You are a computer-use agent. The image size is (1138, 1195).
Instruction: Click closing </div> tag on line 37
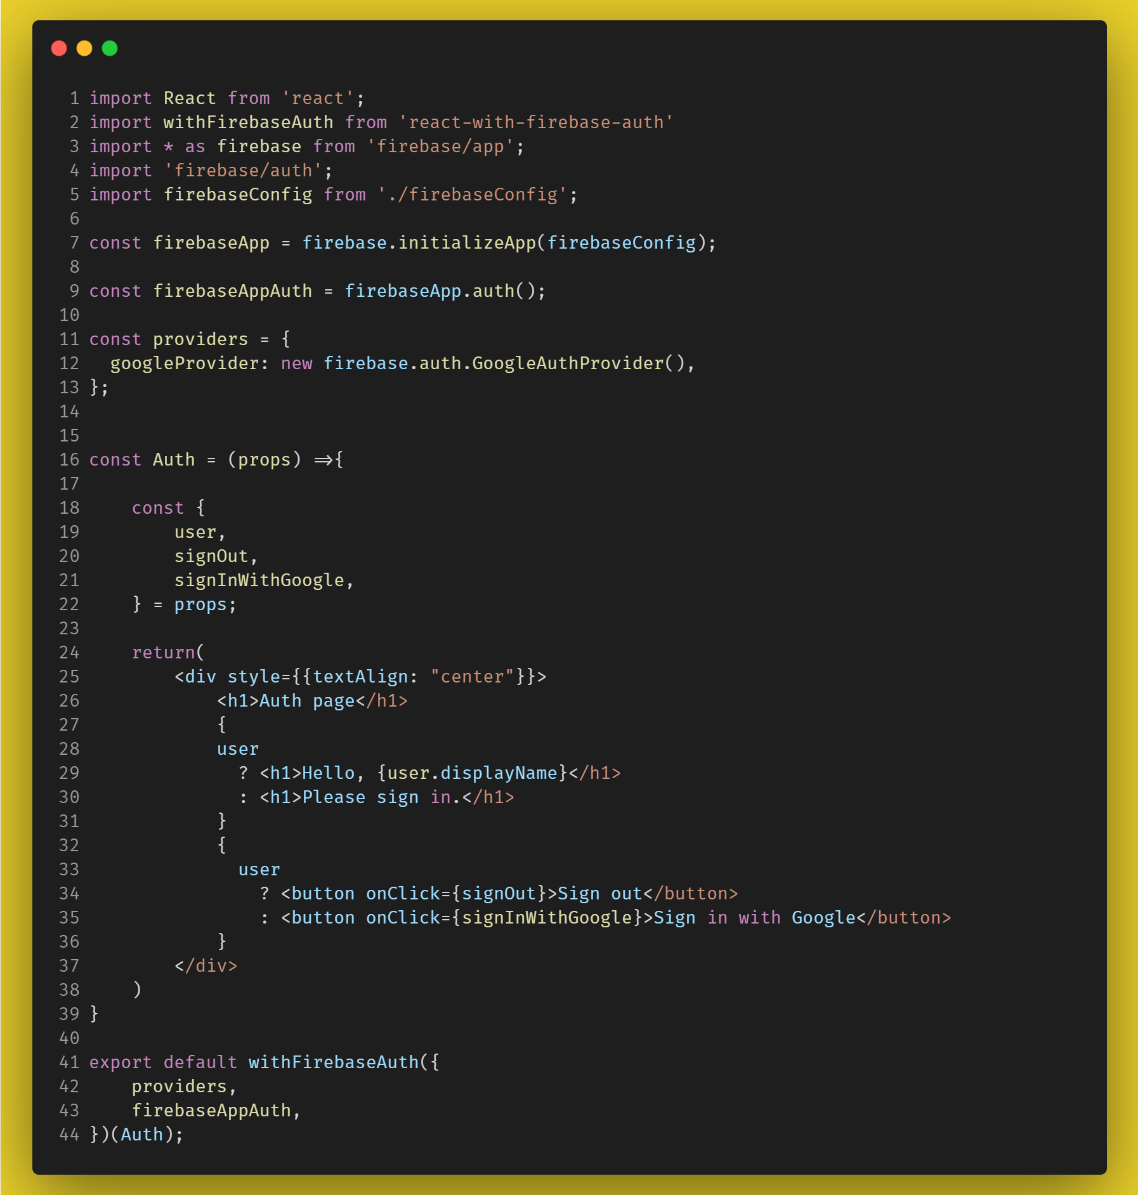206,965
